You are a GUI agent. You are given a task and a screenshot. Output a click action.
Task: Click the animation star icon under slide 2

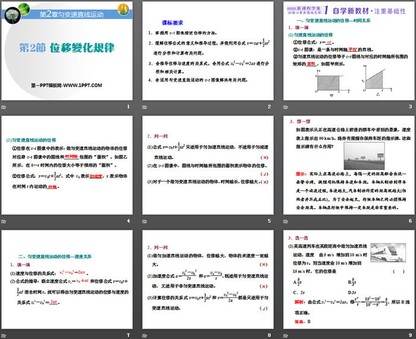[144, 106]
